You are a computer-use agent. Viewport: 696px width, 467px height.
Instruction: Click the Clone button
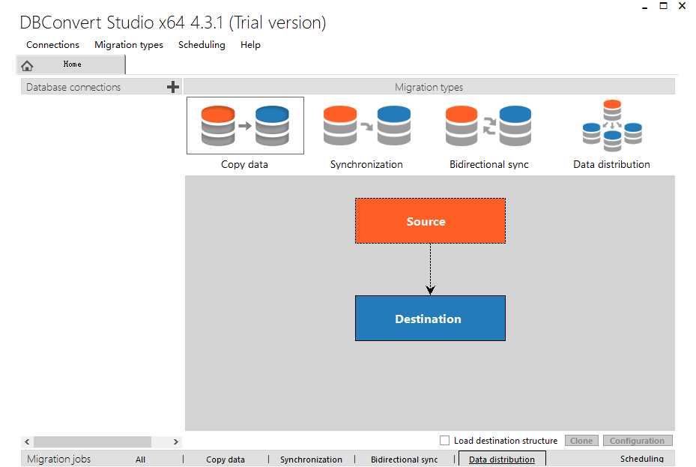[581, 440]
